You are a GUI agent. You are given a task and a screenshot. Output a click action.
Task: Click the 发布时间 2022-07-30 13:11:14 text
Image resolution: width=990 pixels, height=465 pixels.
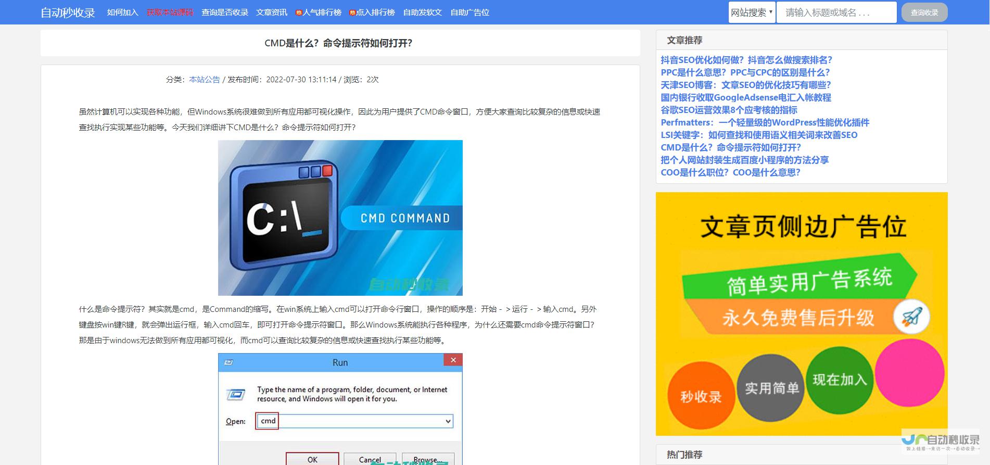coord(282,80)
